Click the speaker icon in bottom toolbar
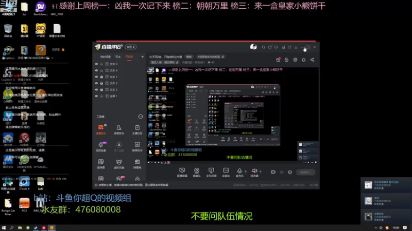This screenshot has height=231, width=412. click(x=254, y=172)
